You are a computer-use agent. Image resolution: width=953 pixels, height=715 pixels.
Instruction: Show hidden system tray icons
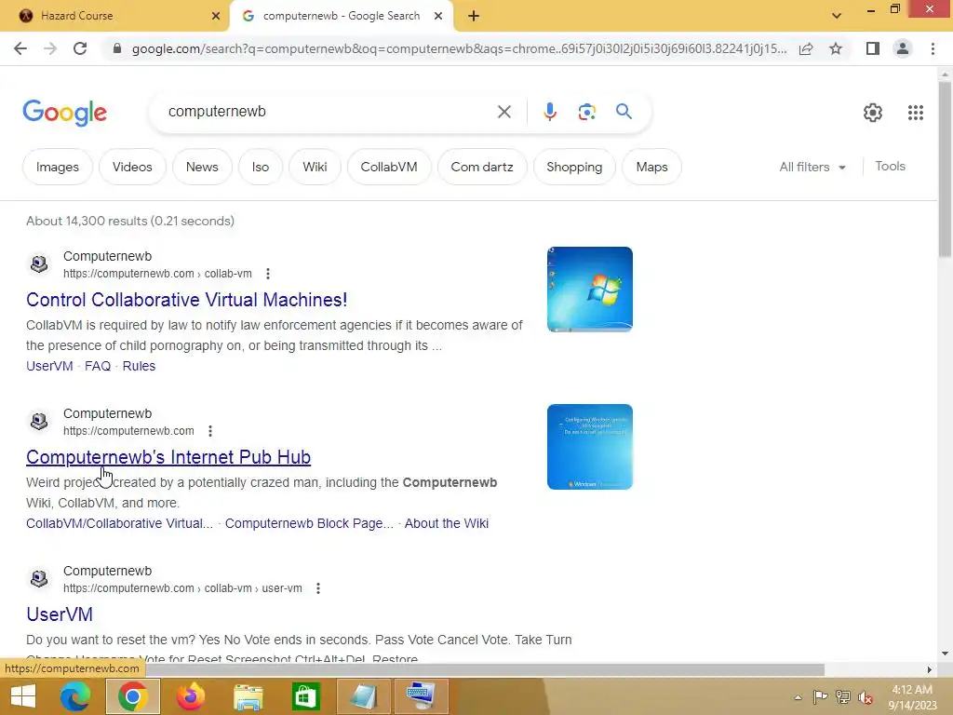click(798, 697)
